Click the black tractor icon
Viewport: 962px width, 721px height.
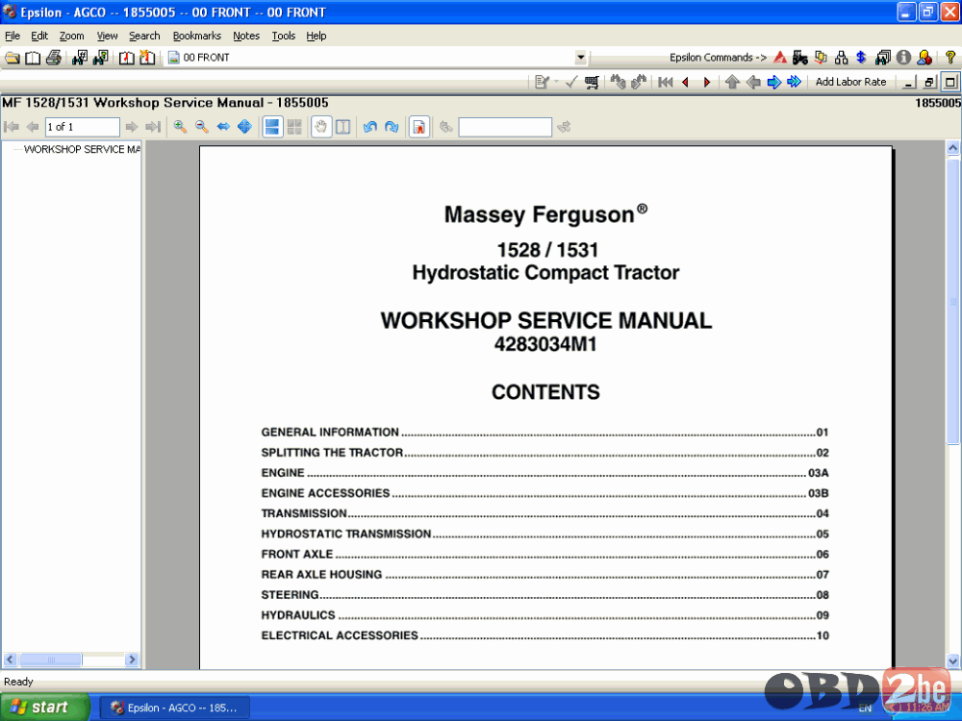(799, 58)
